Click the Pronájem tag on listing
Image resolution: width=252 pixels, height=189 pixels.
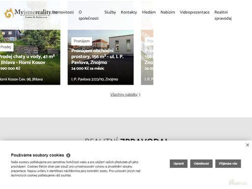click(x=82, y=41)
